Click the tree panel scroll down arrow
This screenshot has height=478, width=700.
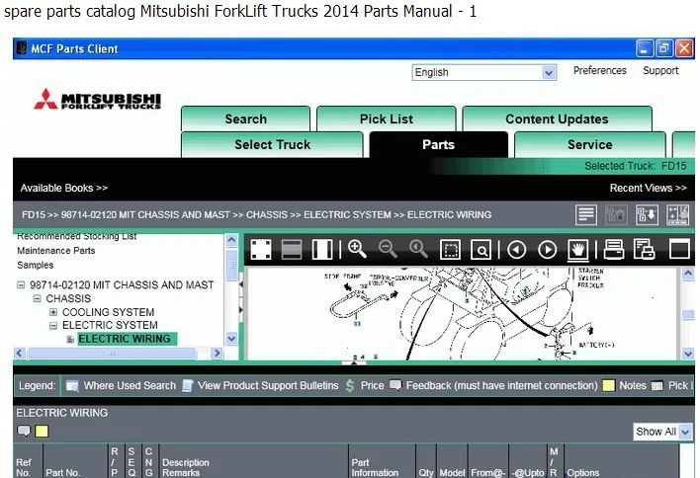tap(231, 339)
